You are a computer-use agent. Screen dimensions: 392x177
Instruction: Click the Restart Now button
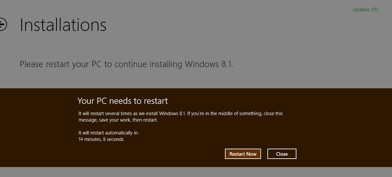tap(243, 154)
